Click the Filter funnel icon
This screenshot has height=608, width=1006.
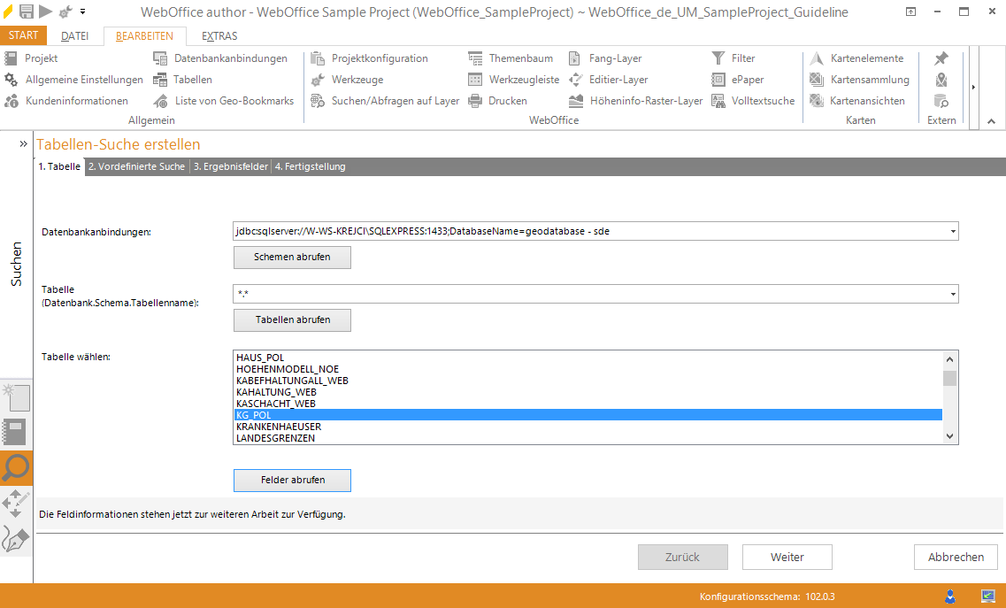tap(718, 58)
